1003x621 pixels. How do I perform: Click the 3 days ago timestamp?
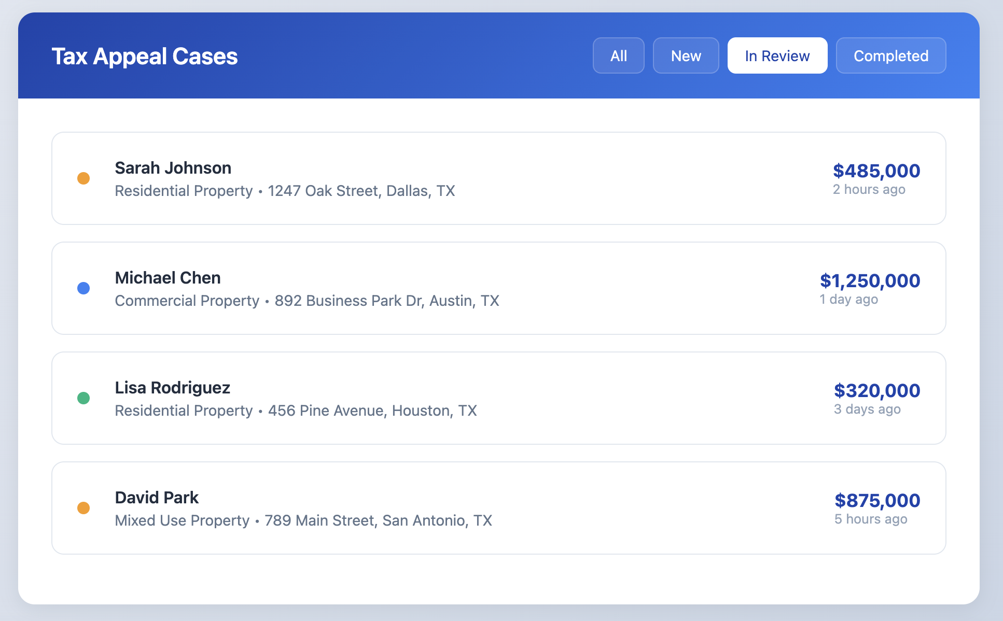point(867,409)
